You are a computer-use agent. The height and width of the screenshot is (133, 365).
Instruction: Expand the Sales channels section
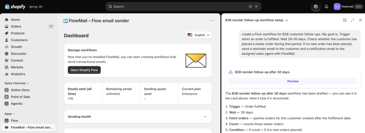pos(16,83)
